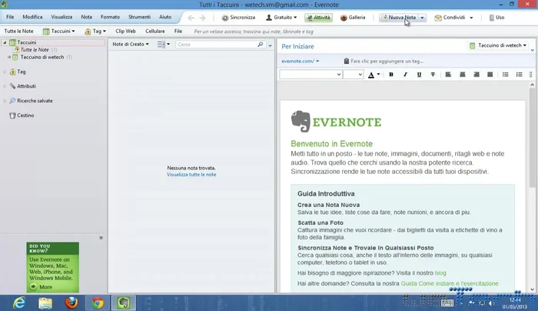Image resolution: width=538 pixels, height=311 pixels.
Task: Open the Strumenti menu
Action: click(139, 17)
